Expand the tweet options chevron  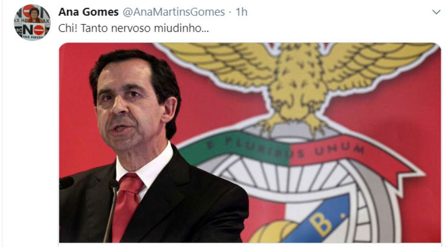pyautogui.click(x=436, y=13)
